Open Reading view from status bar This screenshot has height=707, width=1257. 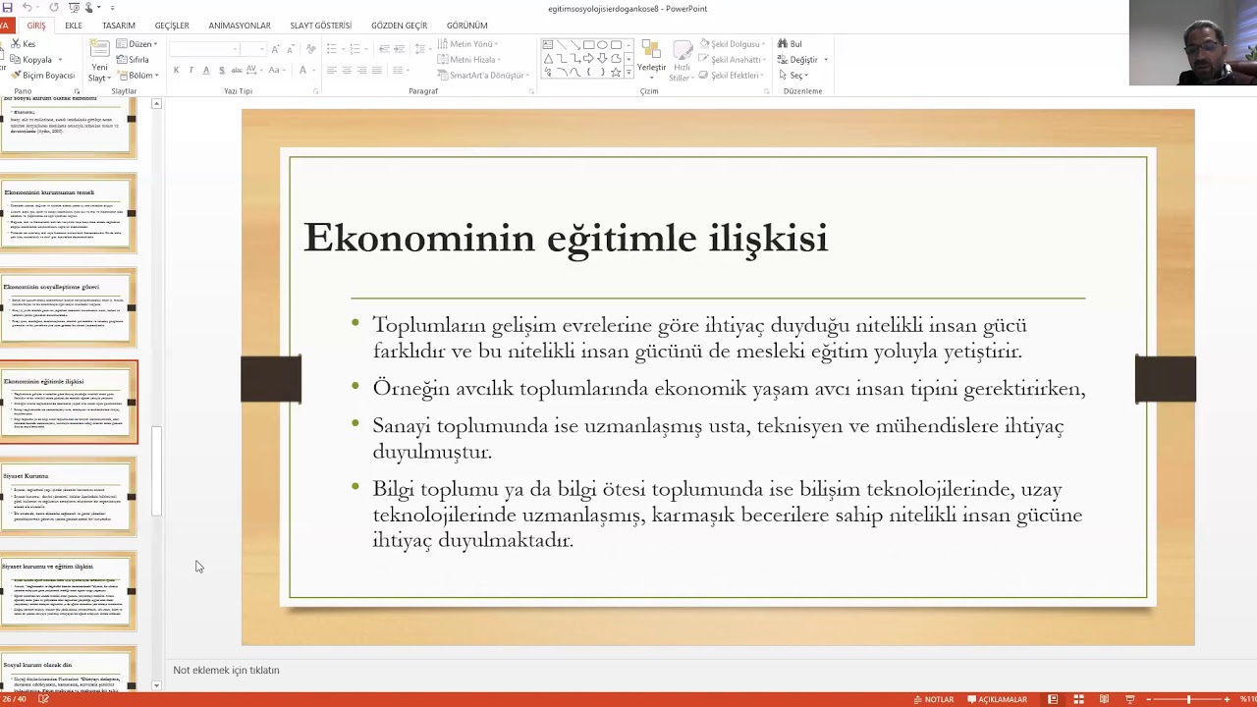[1104, 699]
